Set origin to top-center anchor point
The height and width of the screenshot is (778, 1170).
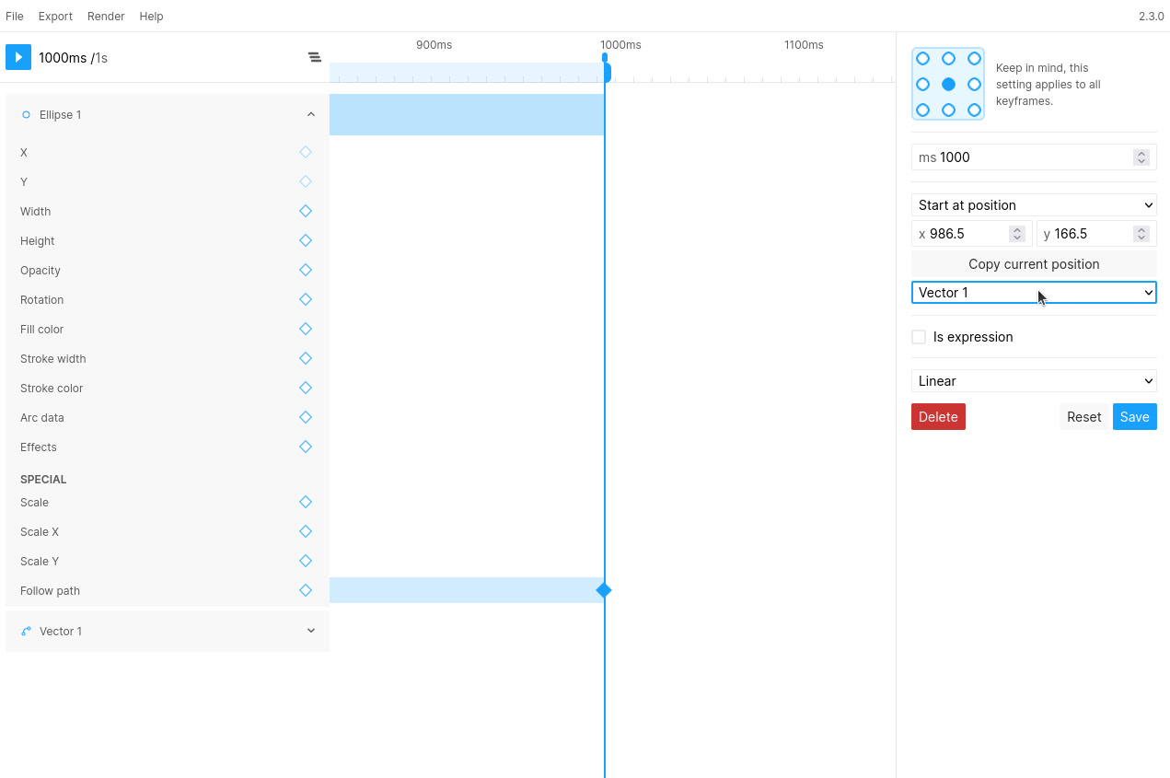948,59
